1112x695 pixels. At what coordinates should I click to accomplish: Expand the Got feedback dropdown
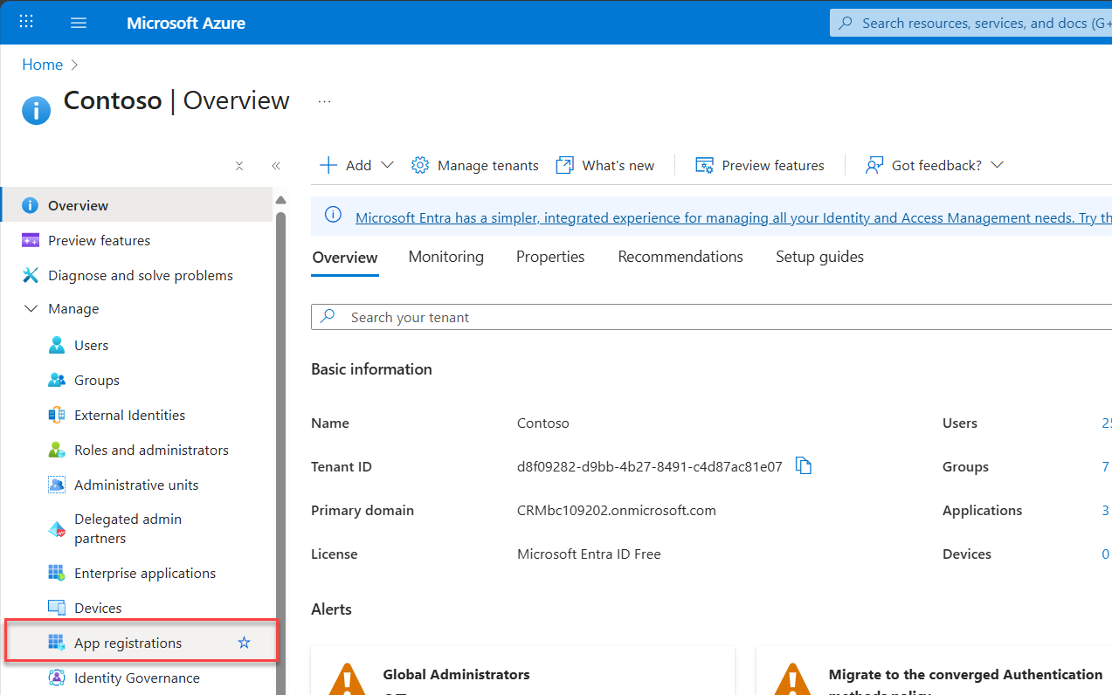pyautogui.click(x=934, y=165)
